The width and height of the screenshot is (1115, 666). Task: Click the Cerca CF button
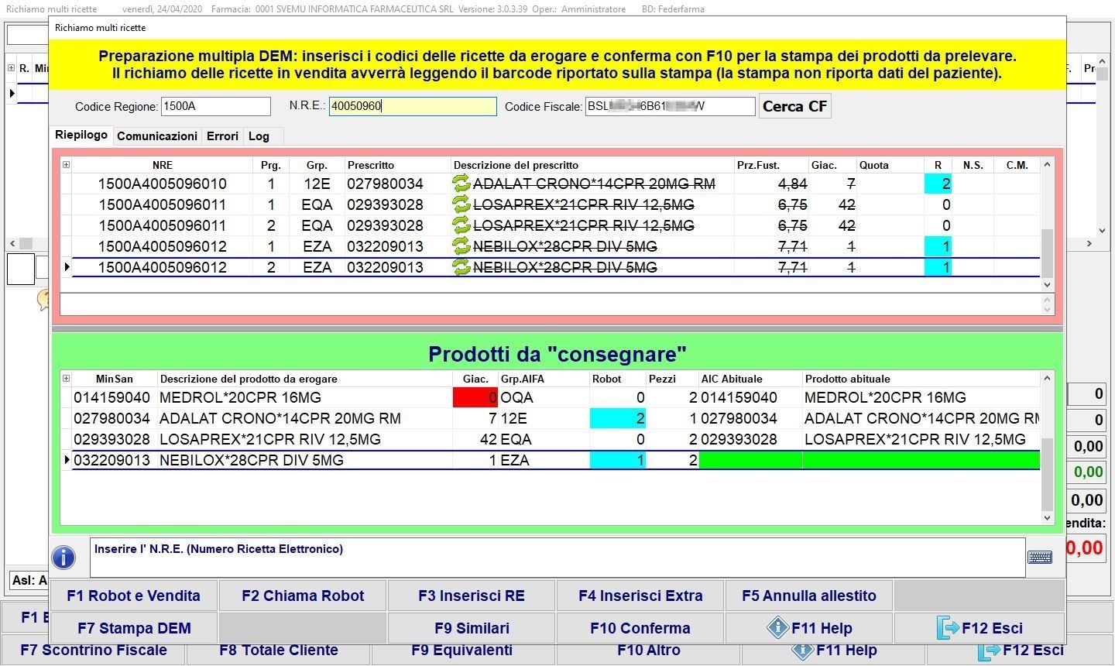click(x=794, y=107)
